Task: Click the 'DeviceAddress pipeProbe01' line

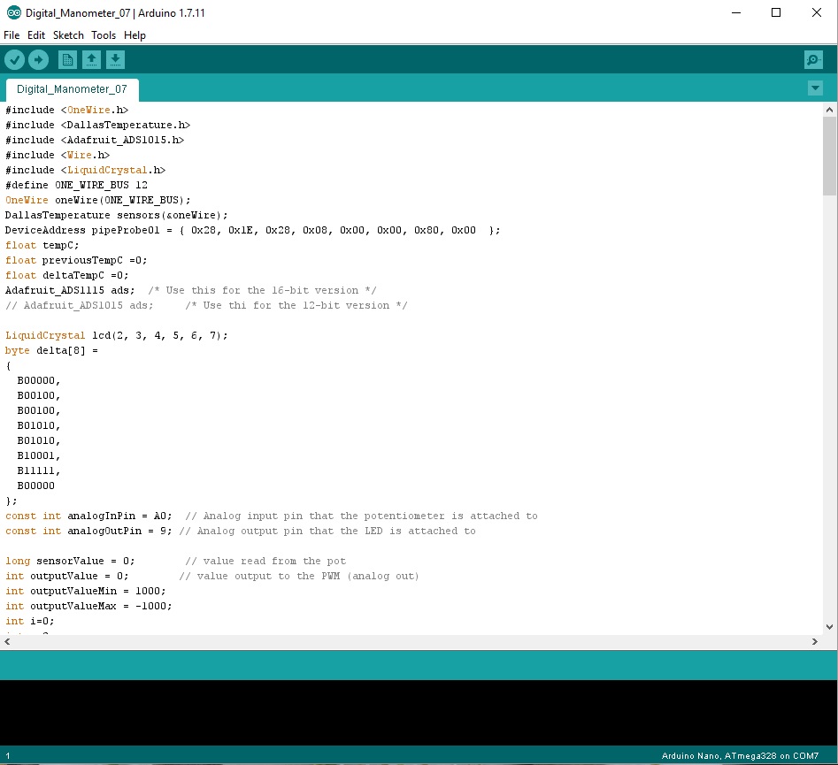Action: [253, 230]
